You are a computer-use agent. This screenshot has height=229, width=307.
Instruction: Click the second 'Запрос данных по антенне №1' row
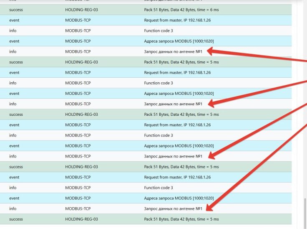[173, 104]
